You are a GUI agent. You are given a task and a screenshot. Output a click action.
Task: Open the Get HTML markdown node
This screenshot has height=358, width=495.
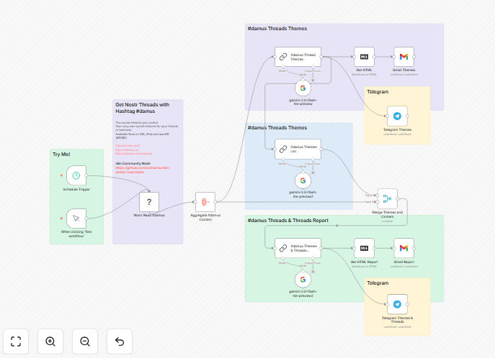tap(364, 57)
